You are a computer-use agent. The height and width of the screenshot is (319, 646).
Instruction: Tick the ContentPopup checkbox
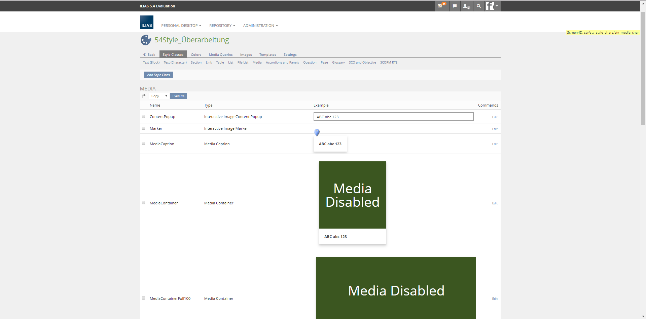(x=144, y=117)
